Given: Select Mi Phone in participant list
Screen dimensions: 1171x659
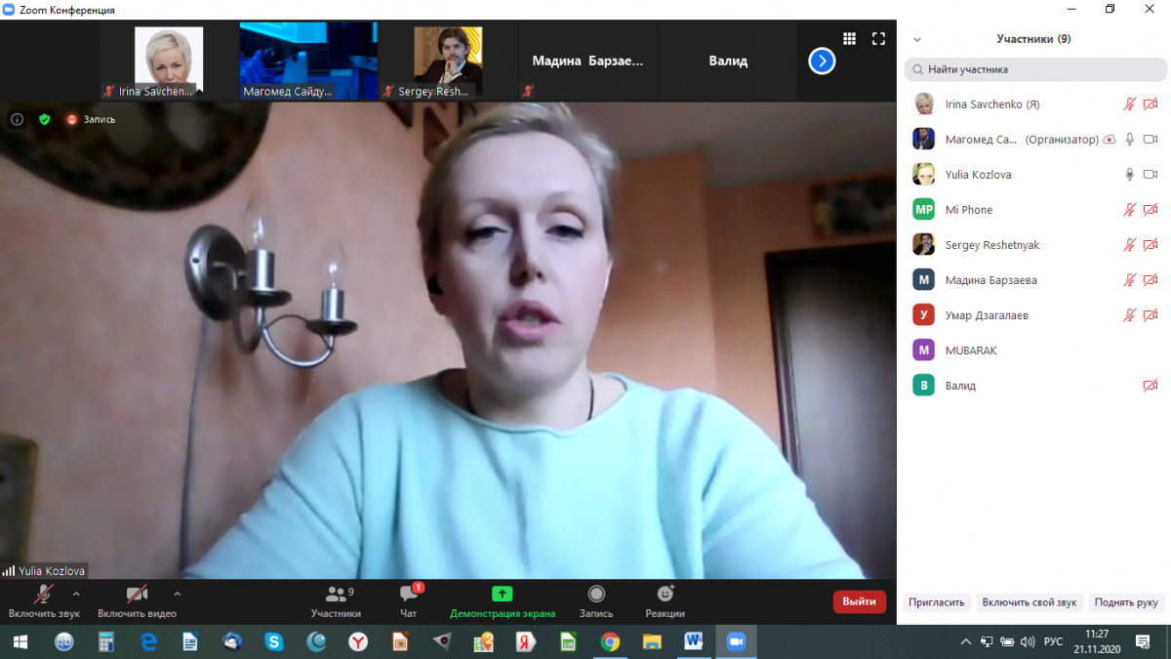Looking at the screenshot, I should coord(1035,209).
